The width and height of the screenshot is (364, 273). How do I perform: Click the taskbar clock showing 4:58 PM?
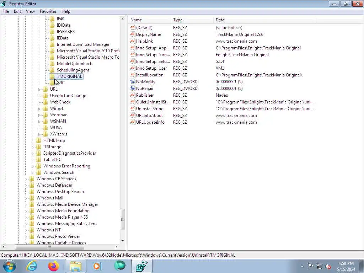346,266
